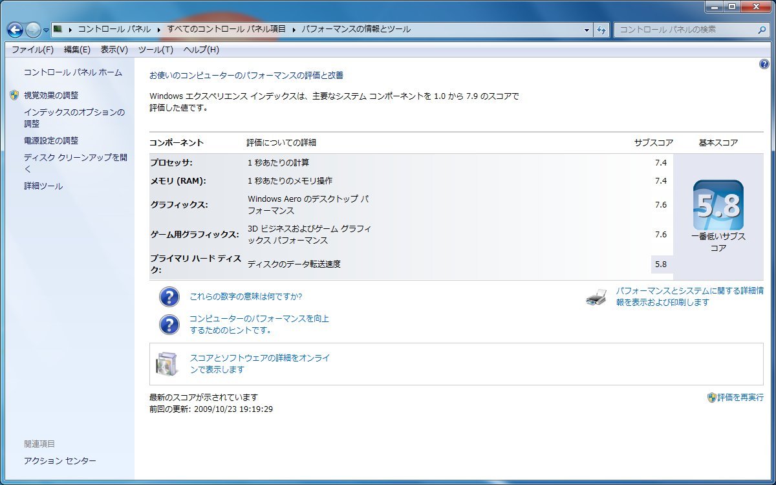Click the プライマリ ハード ディスク: row label
Viewport: 776px width, 485px height.
point(196,264)
